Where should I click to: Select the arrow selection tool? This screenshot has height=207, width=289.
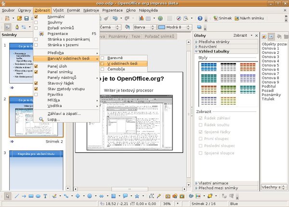pos(8,196)
